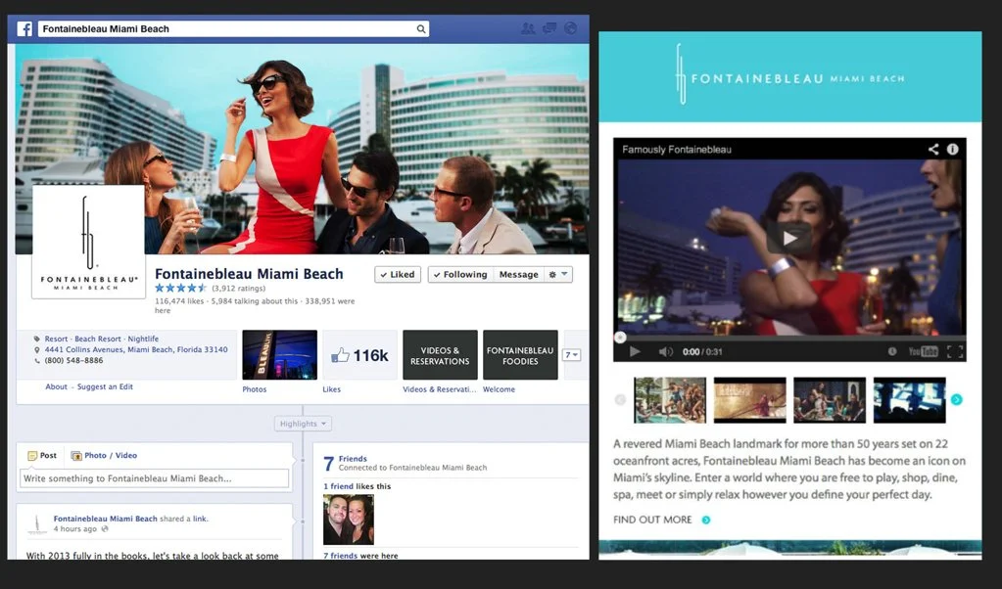Select the pool party video thumbnail
Viewport: 1002px width, 589px height.
click(x=670, y=400)
